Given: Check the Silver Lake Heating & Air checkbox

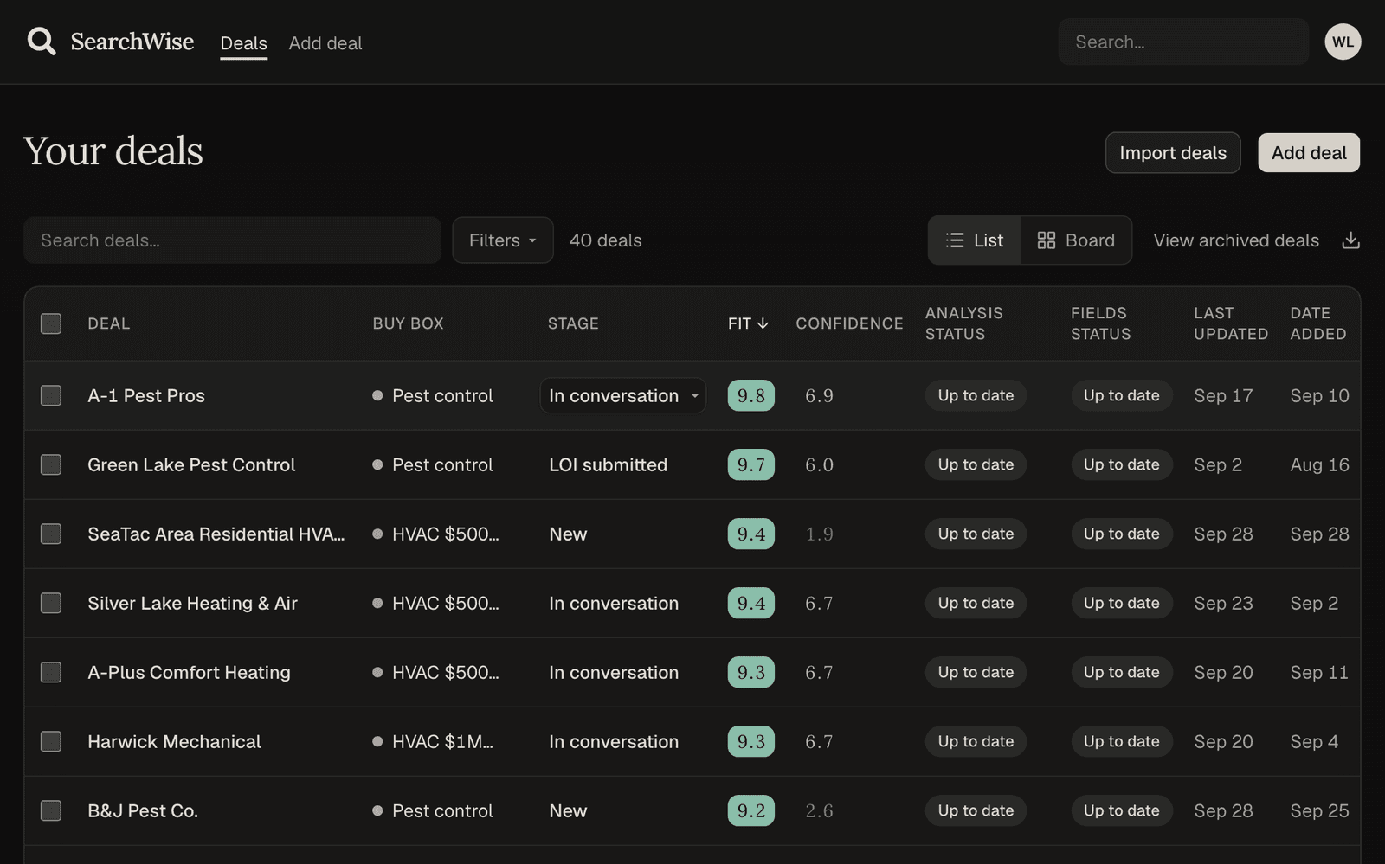Looking at the screenshot, I should [51, 603].
